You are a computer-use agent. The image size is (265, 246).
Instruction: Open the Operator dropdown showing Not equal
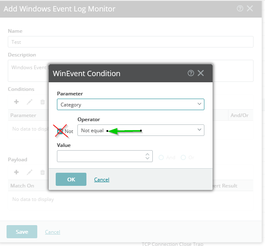point(141,130)
